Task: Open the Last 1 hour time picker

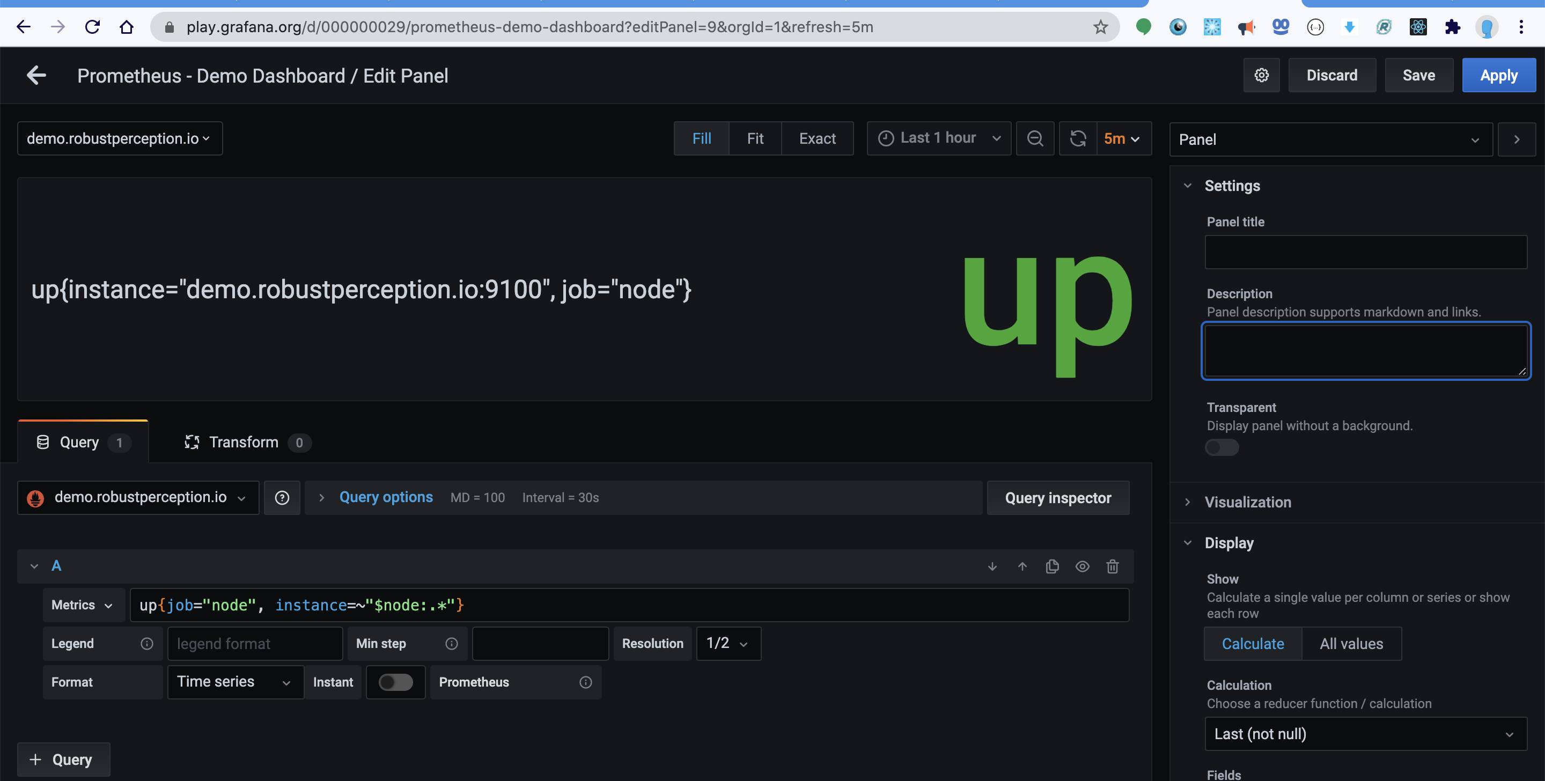Action: click(939, 138)
